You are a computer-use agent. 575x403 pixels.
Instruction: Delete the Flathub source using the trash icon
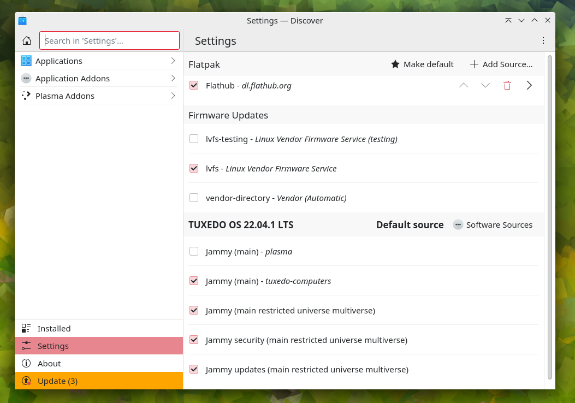(x=507, y=85)
